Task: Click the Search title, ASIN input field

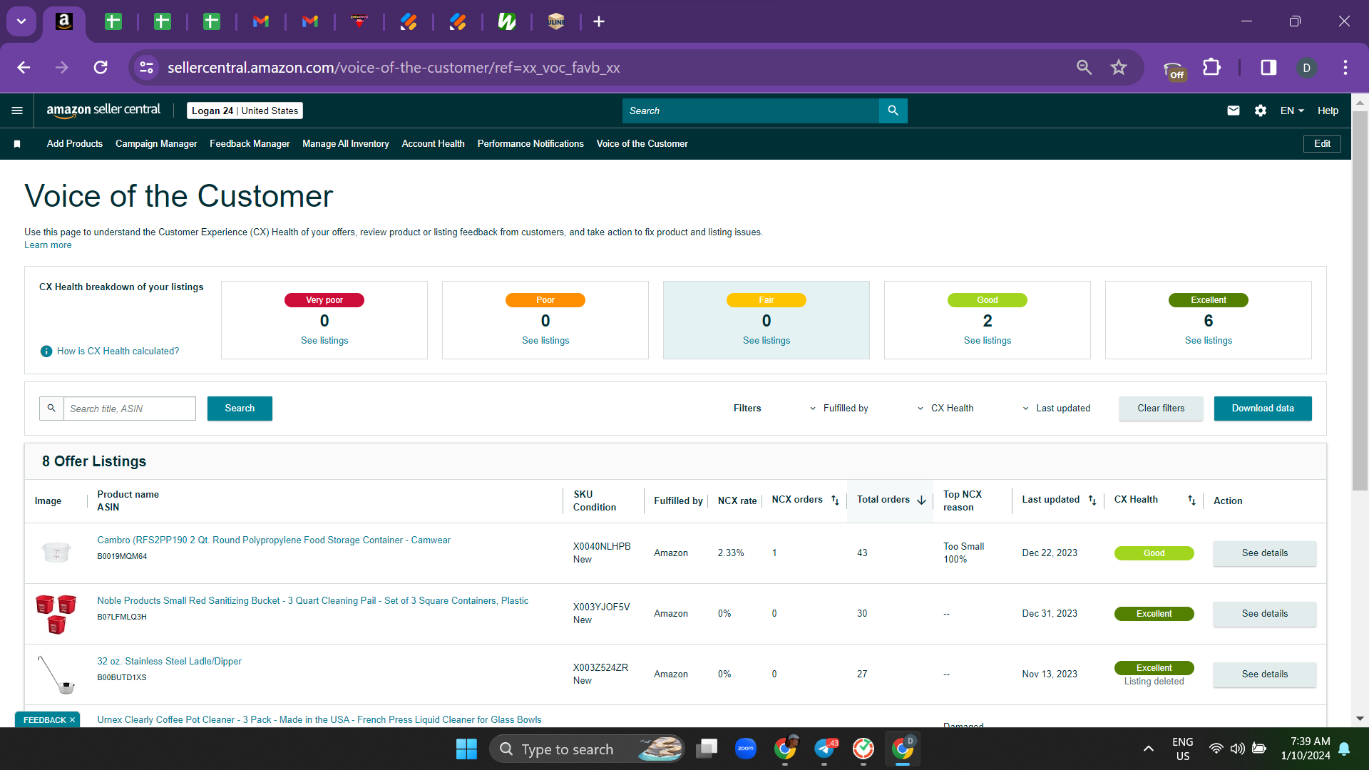Action: pos(129,409)
